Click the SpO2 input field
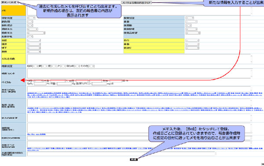 click(40, 84)
